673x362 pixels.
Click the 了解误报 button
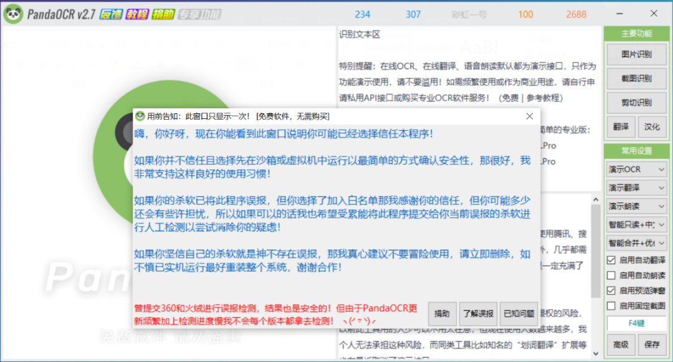478,313
